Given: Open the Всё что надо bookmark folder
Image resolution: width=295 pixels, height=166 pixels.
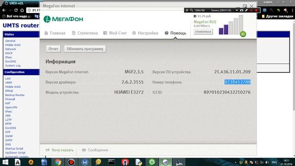Looking at the screenshot, I should click(17, 17).
